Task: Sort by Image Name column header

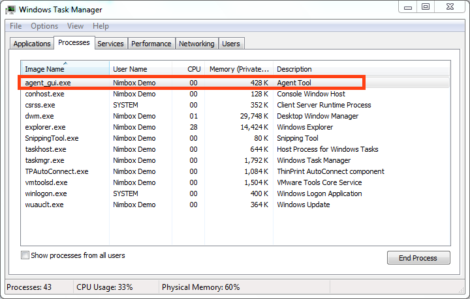Action: point(65,68)
